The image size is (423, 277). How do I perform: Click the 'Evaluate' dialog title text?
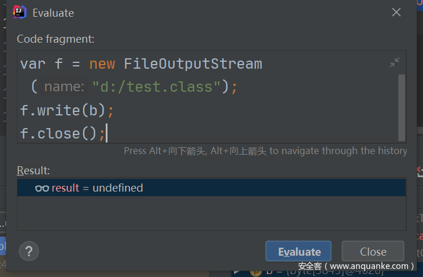pyautogui.click(x=53, y=13)
